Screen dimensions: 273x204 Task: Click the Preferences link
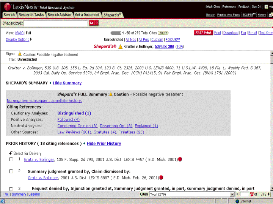coord(229,6)
